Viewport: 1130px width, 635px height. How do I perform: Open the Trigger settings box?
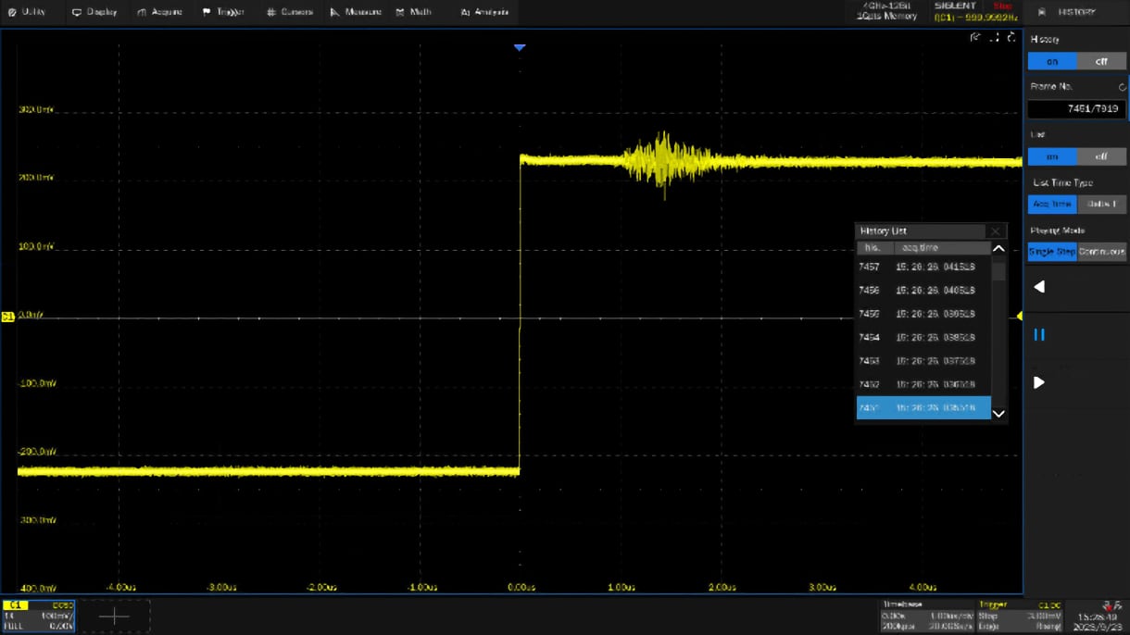point(1019,616)
